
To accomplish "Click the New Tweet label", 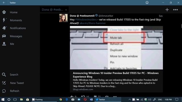I will tap(17, 83).
